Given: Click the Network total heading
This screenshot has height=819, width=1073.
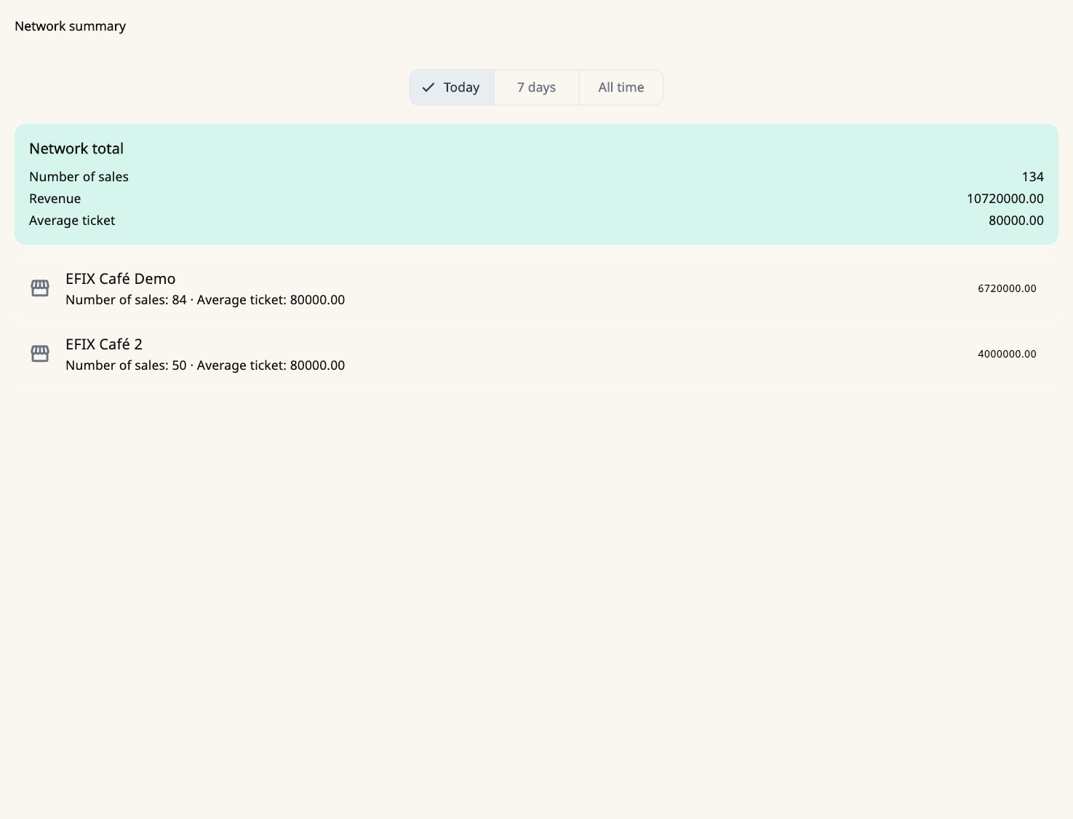Looking at the screenshot, I should pyautogui.click(x=76, y=149).
